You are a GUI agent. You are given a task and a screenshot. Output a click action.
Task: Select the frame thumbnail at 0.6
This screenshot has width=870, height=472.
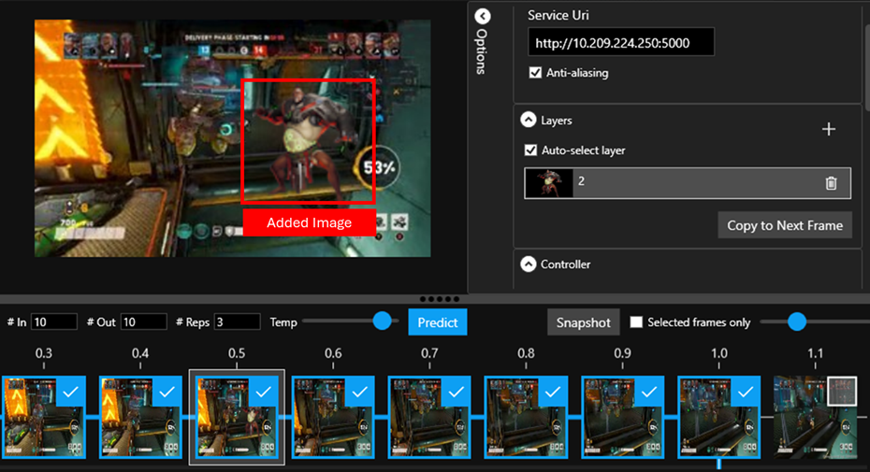coord(333,418)
